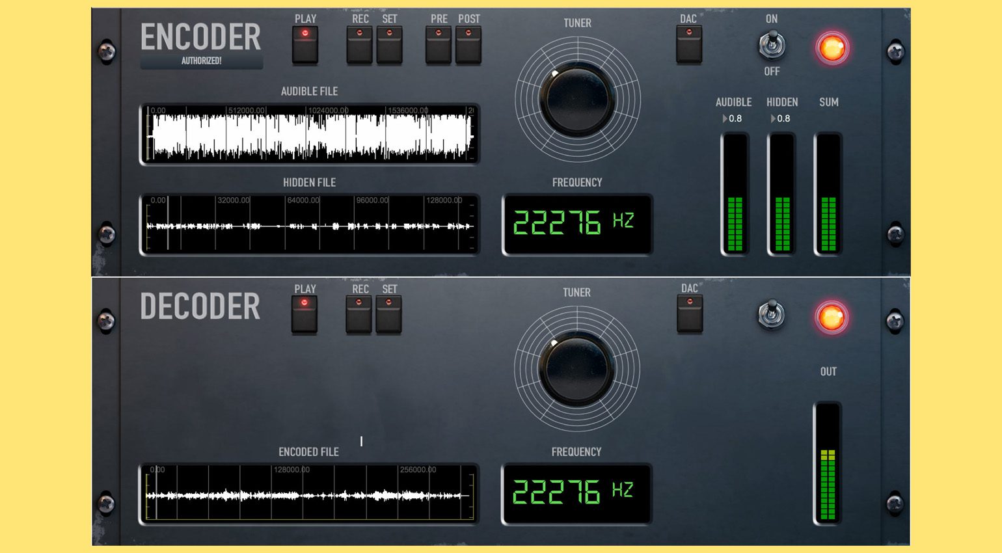Click the Decoder REC button
Image resolution: width=1002 pixels, height=553 pixels.
pos(359,315)
